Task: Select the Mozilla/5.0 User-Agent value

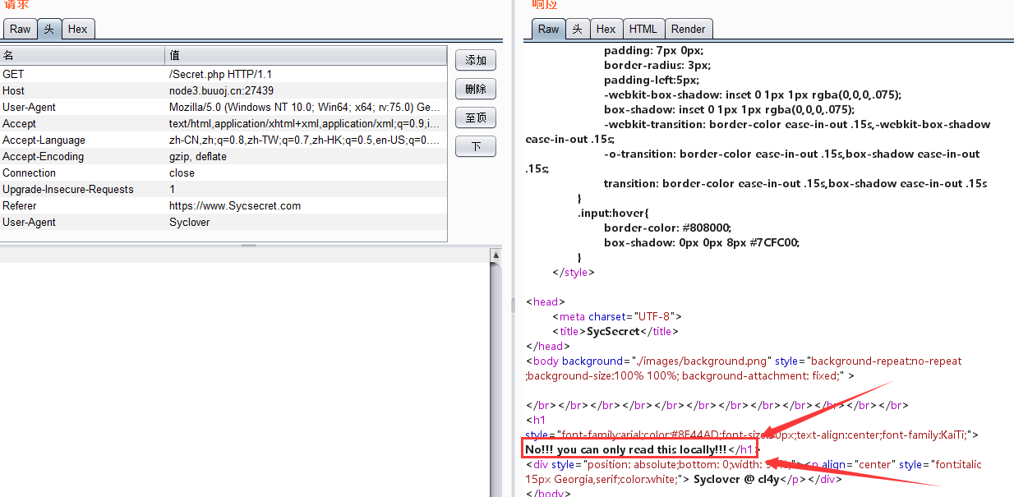Action: [x=306, y=107]
